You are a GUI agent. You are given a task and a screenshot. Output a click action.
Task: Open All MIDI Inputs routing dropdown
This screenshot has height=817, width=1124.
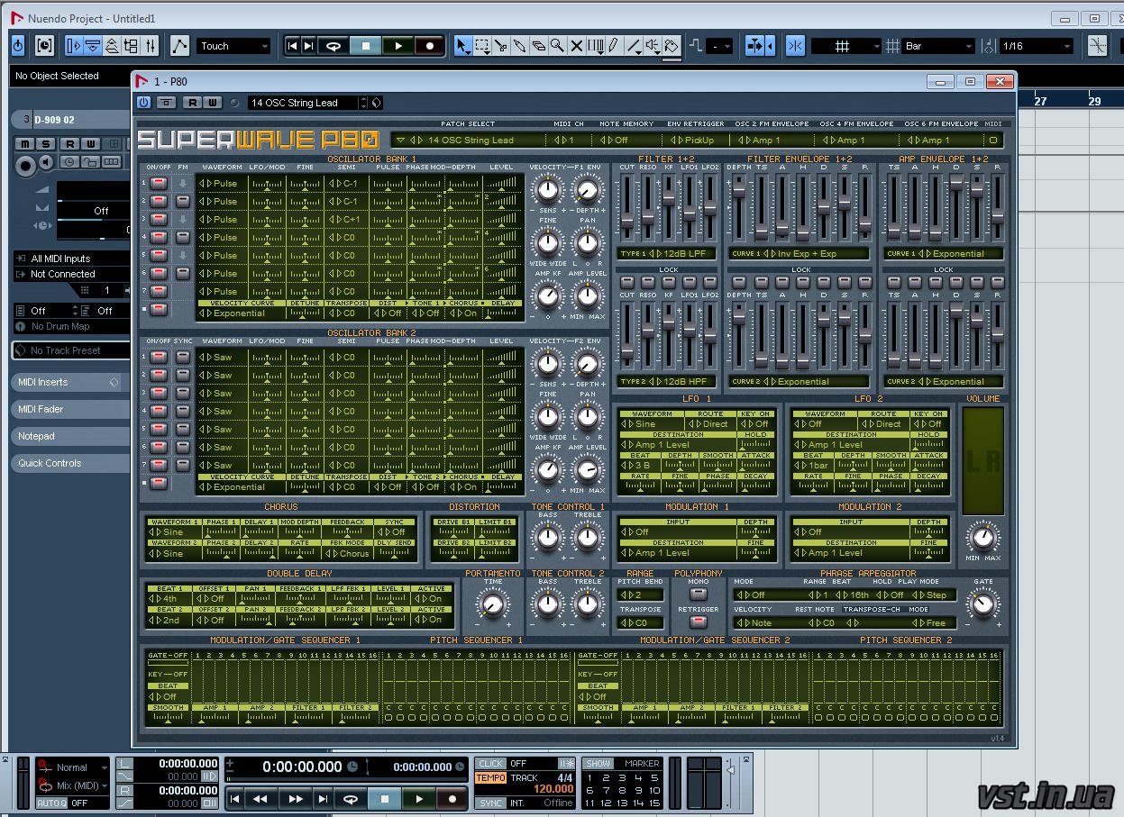71,259
